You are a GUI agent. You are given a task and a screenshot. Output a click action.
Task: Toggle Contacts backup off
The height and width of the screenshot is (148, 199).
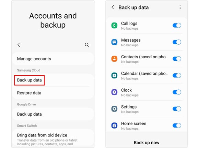point(177,59)
